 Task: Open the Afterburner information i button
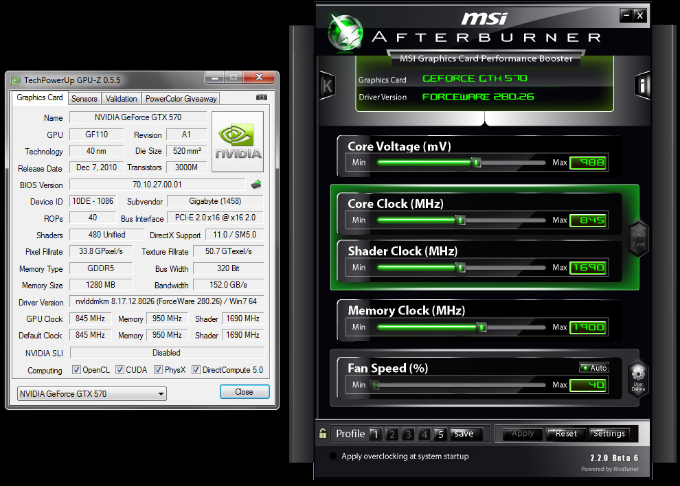point(642,85)
